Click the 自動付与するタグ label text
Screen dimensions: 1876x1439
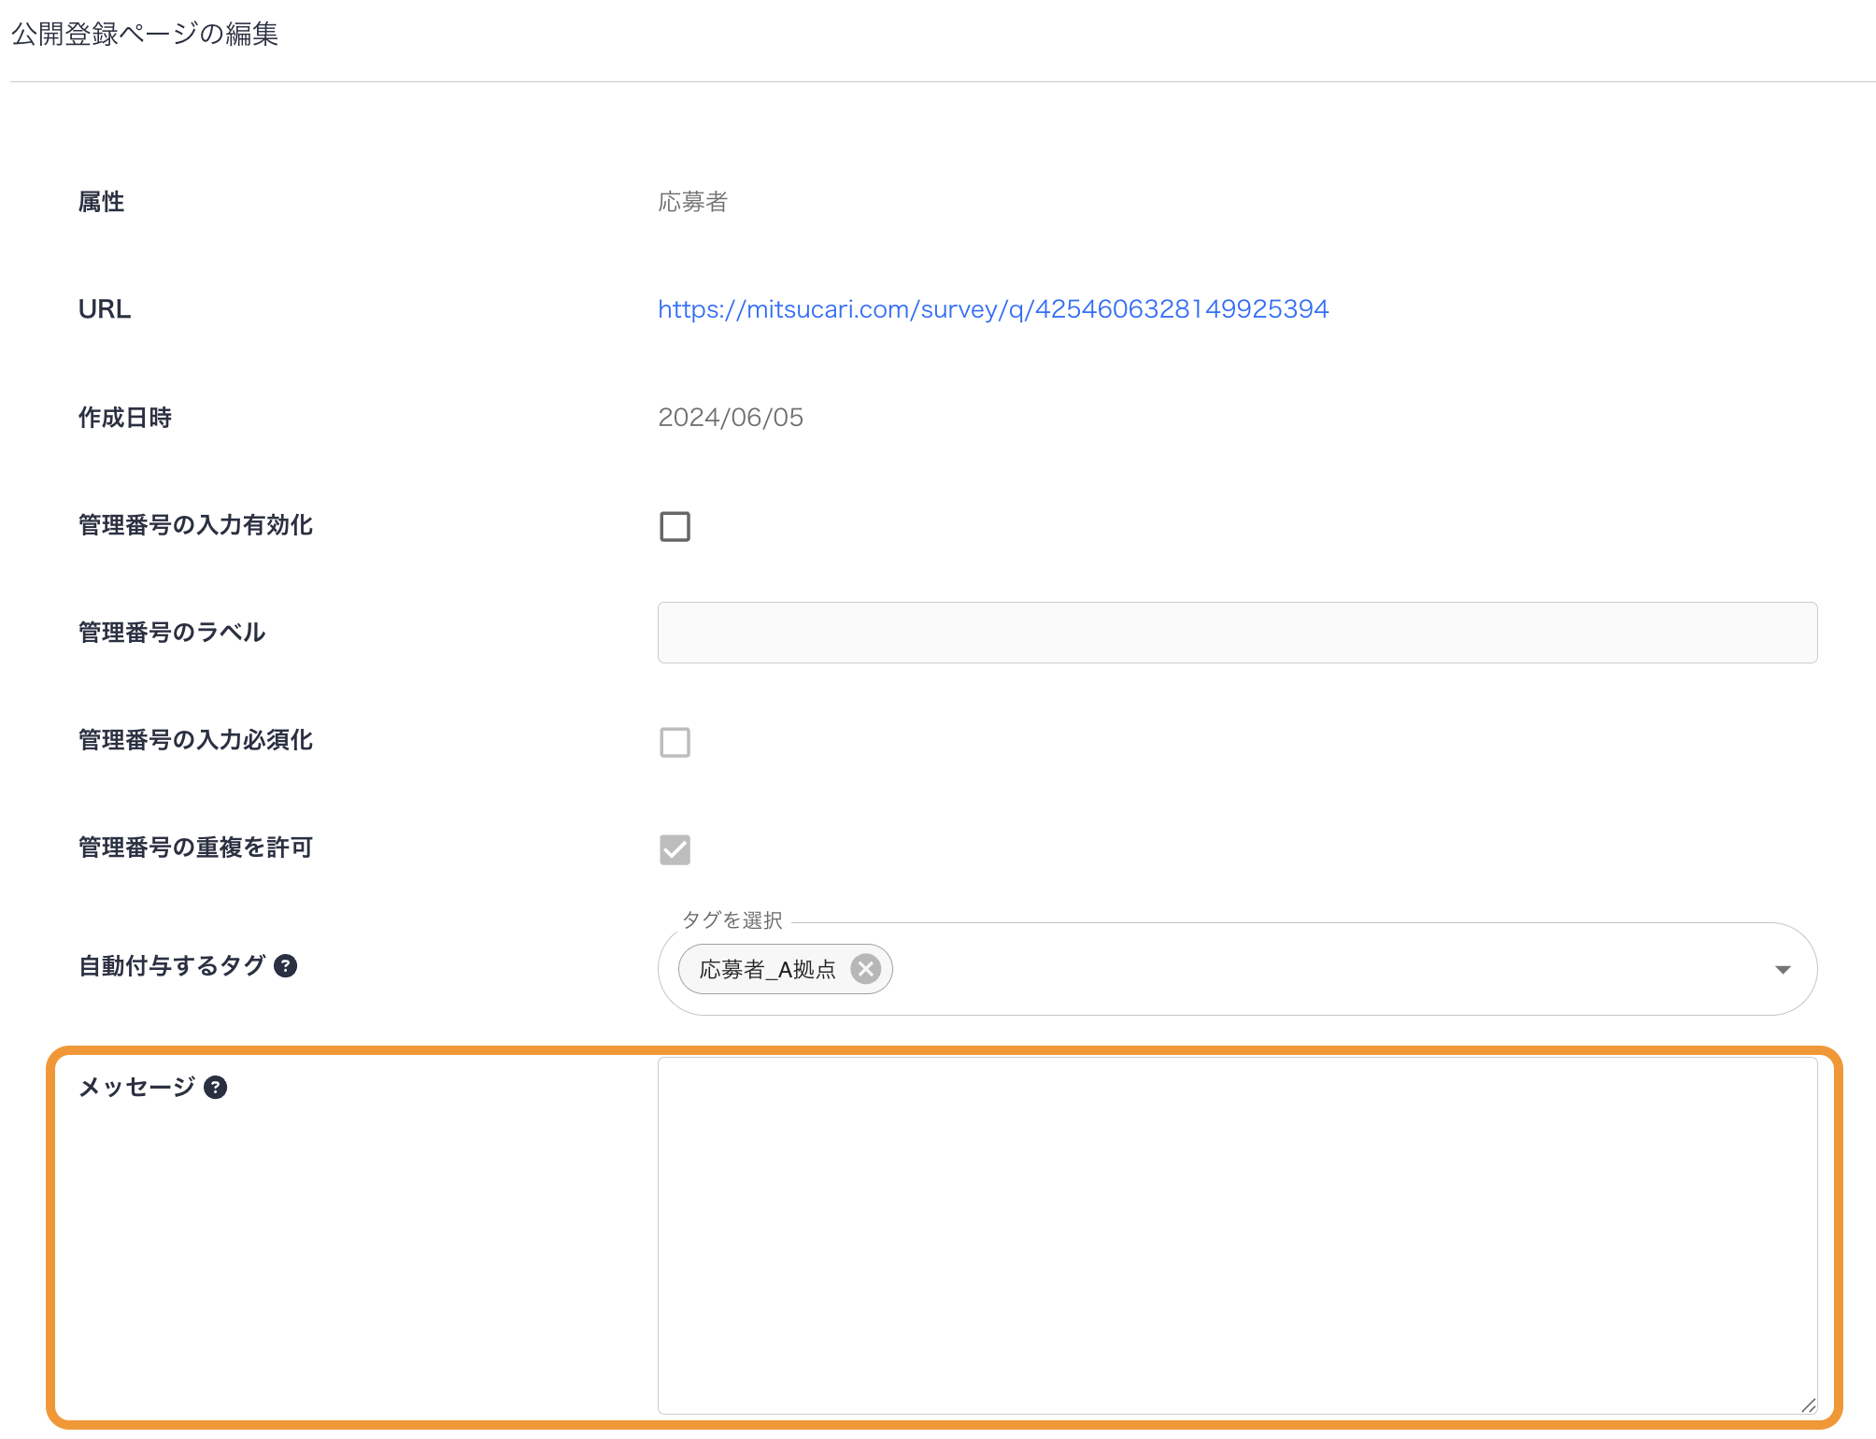click(x=172, y=966)
